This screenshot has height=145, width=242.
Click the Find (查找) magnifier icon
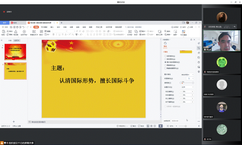tap(165, 31)
